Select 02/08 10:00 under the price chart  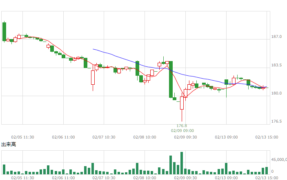click(x=145, y=137)
